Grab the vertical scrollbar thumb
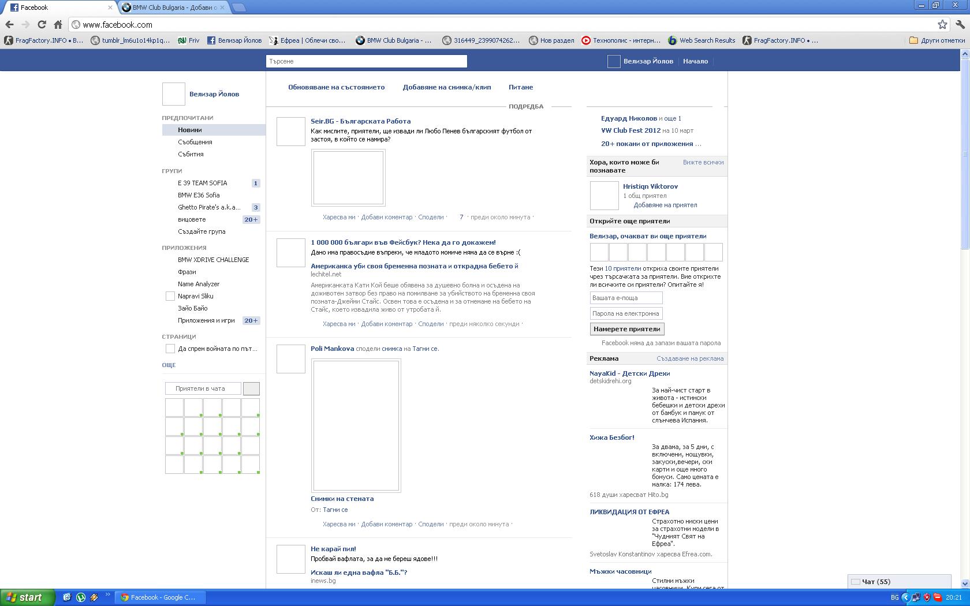Viewport: 970px width, 606px height. click(965, 154)
